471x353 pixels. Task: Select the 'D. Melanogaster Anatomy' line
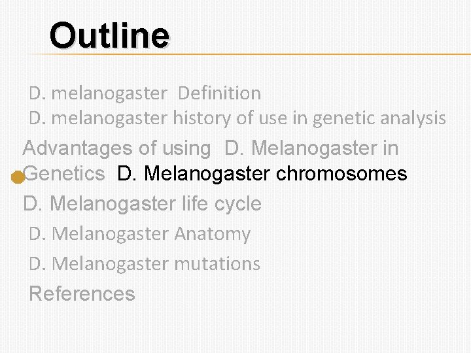139,234
